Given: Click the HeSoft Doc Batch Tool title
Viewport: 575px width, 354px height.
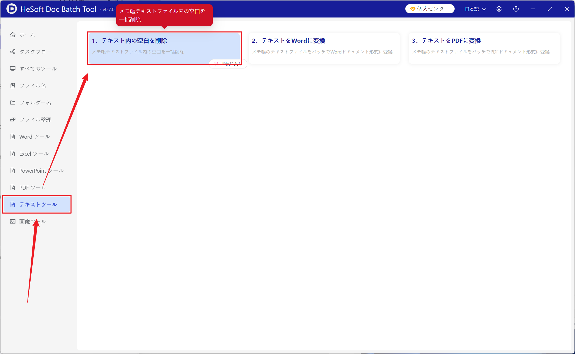Looking at the screenshot, I should tap(58, 9).
